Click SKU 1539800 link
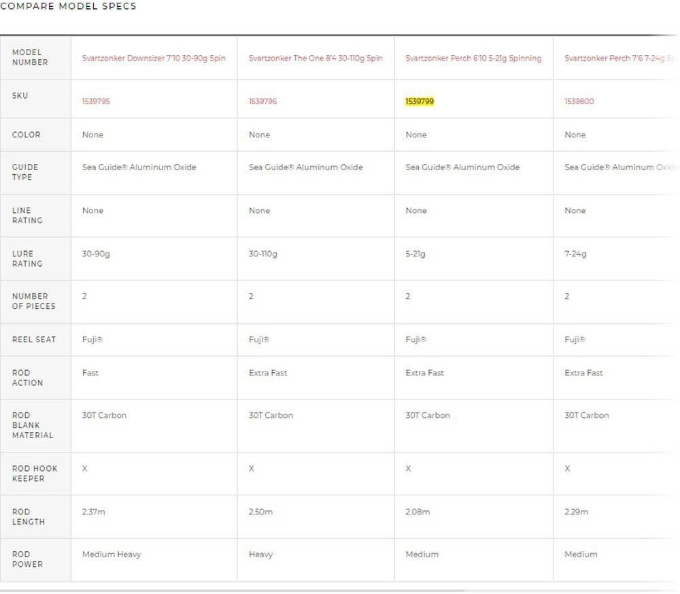The height and width of the screenshot is (594, 680). click(x=579, y=101)
